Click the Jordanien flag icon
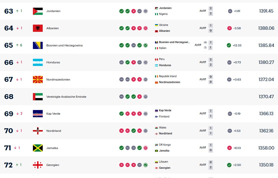The image size is (278, 178). pyautogui.click(x=38, y=11)
